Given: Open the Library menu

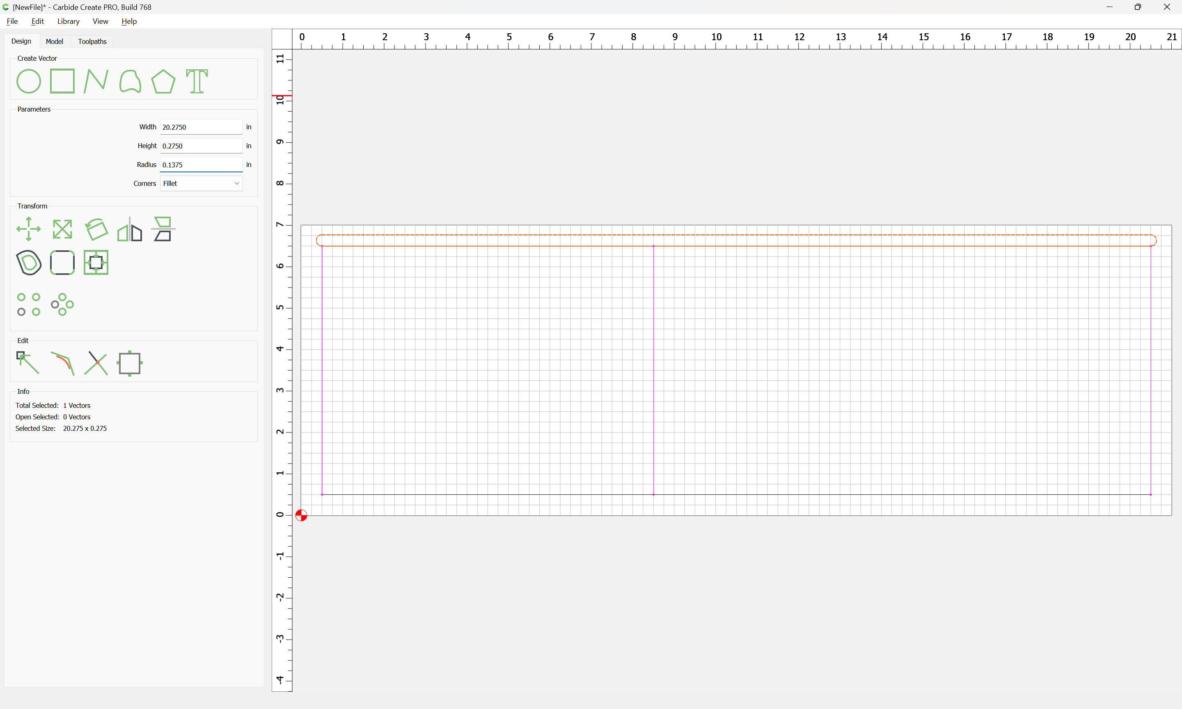Looking at the screenshot, I should [68, 21].
